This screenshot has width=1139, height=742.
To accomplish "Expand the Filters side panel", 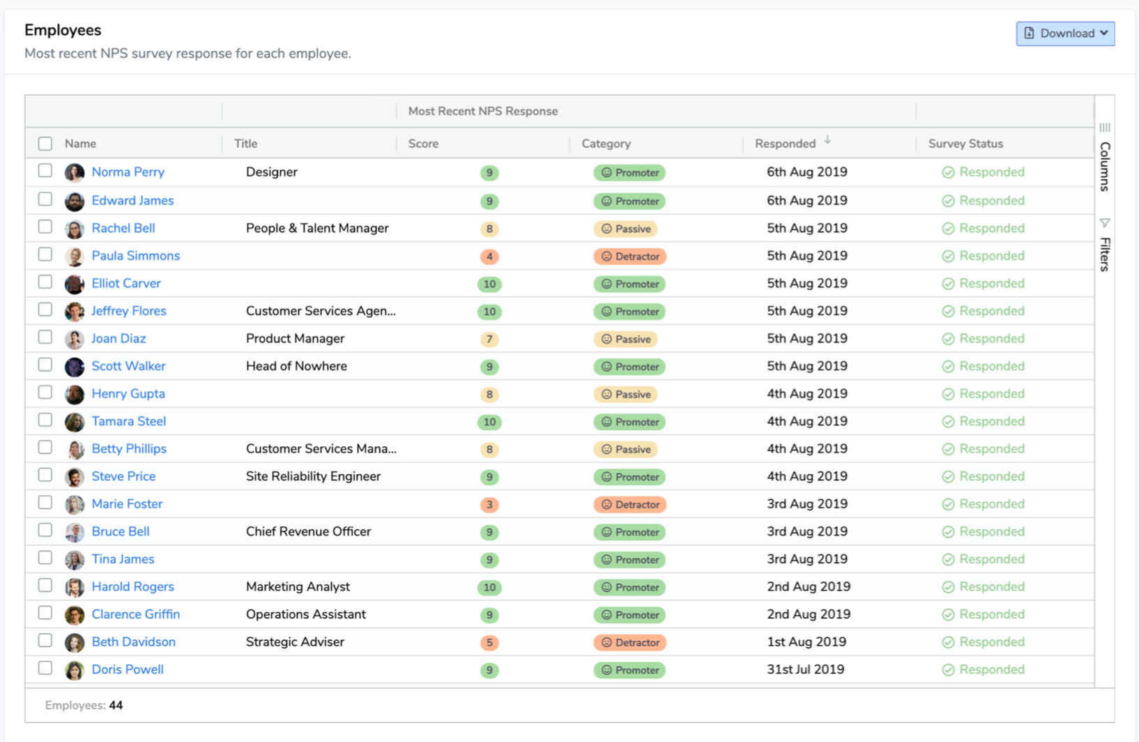I will tap(1105, 254).
